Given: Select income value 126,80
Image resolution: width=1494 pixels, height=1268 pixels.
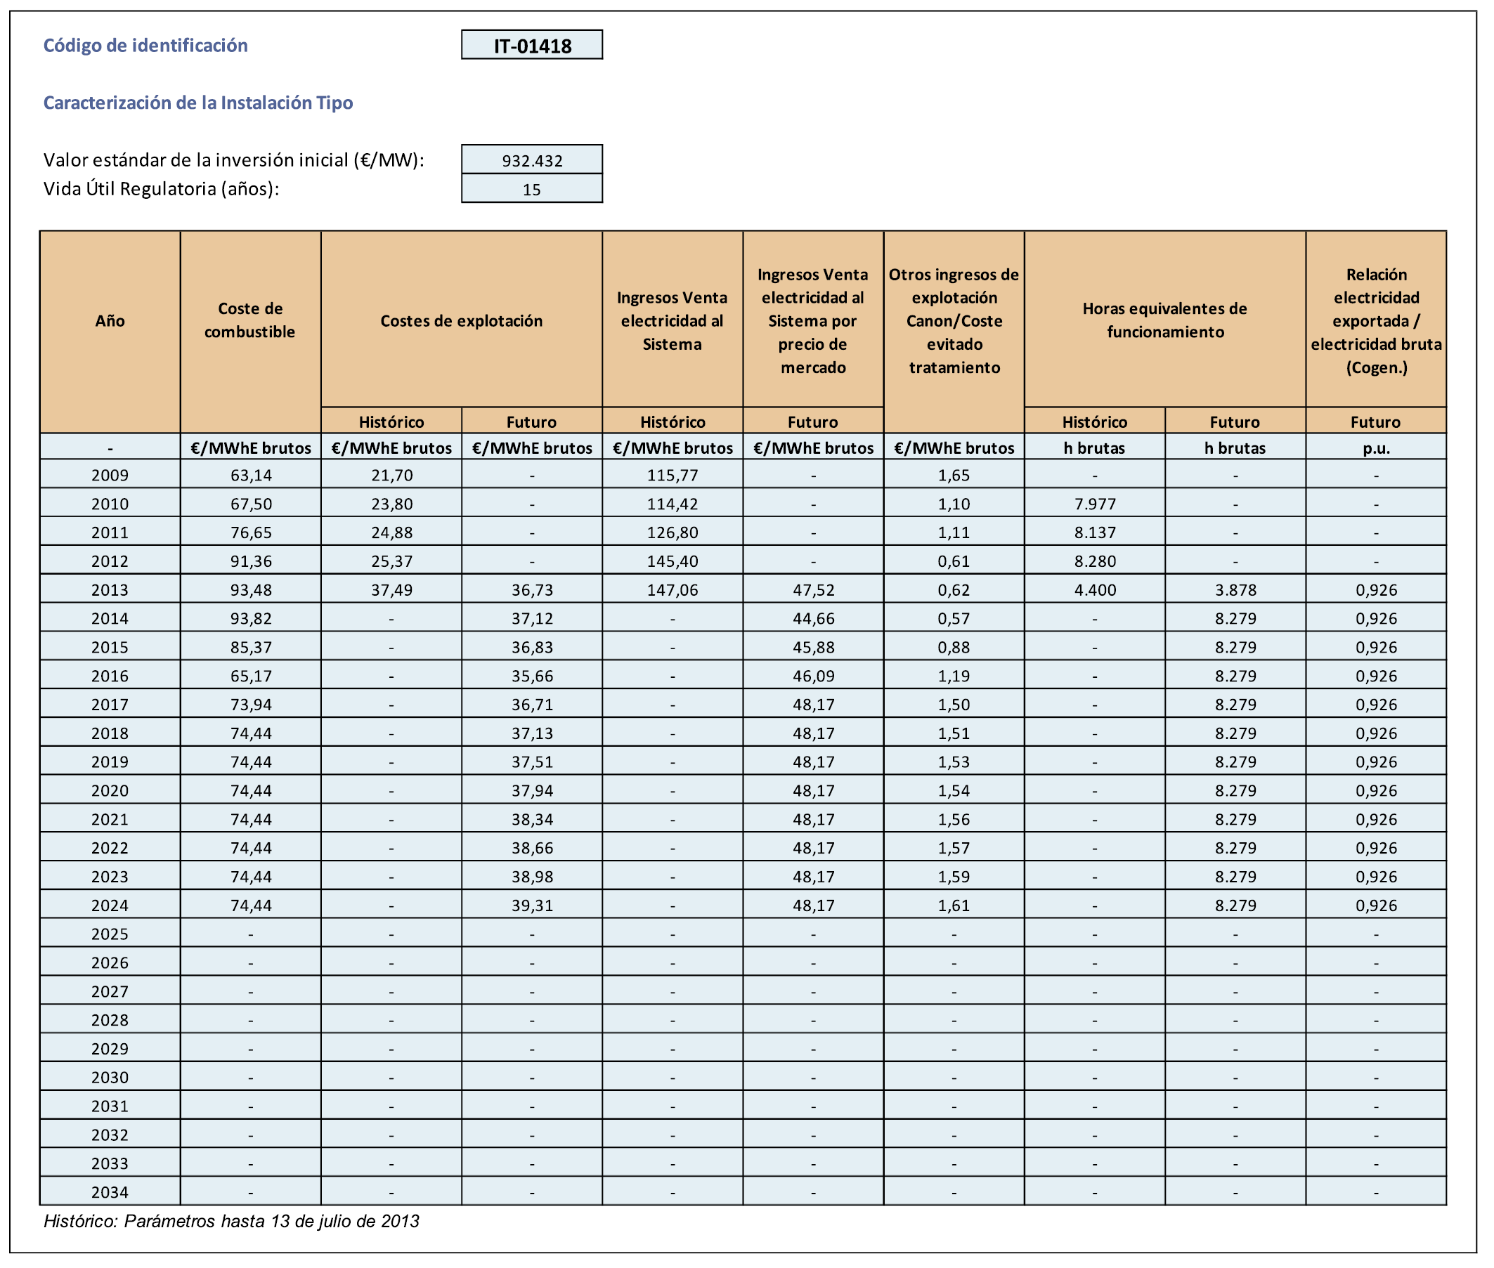Looking at the screenshot, I should 673,532.
